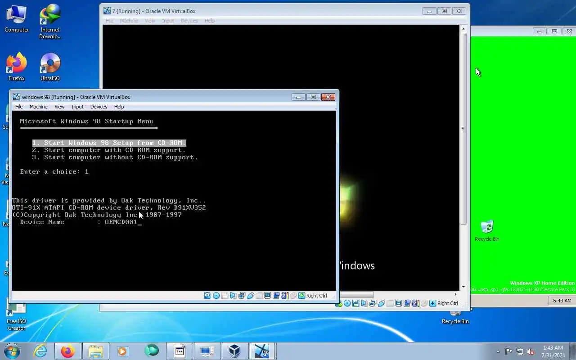Open the Machine menu in windows 98 VM window
The image size is (576, 360).
(x=38, y=107)
